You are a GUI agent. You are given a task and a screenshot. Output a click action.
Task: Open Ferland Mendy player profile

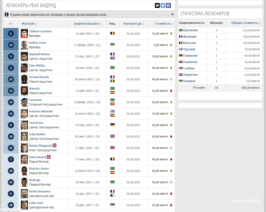click(x=39, y=77)
